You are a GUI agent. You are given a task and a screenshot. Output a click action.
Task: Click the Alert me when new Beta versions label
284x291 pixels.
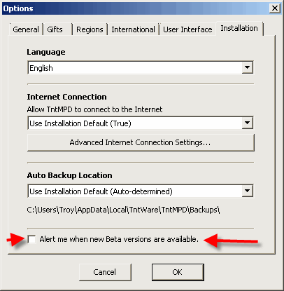[119, 239]
